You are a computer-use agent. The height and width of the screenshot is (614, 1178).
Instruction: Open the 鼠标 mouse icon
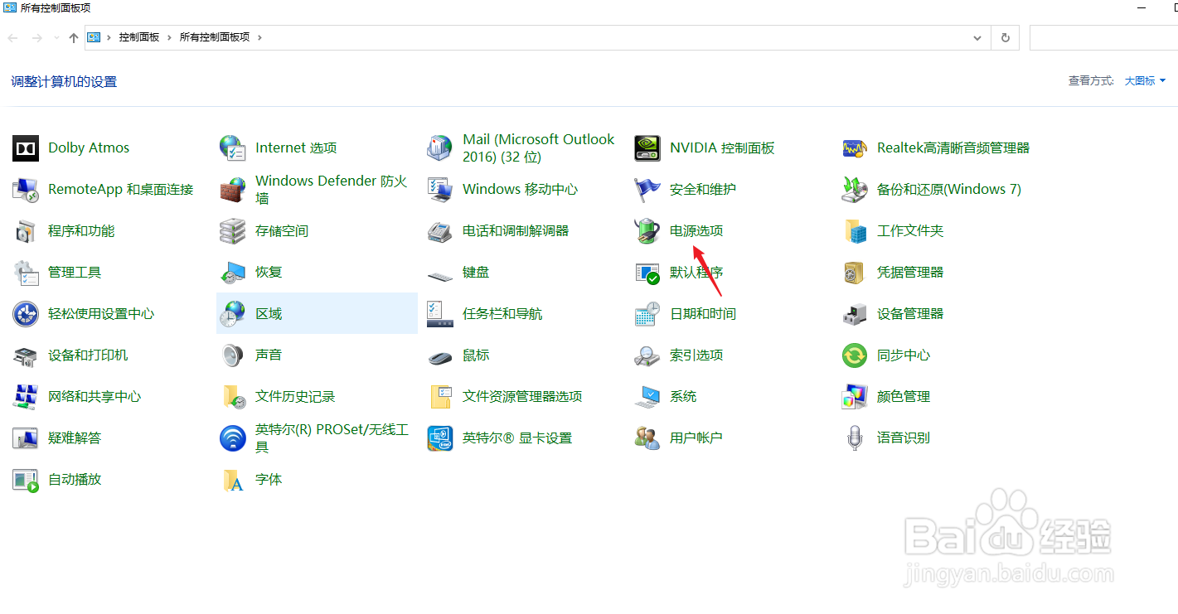pyautogui.click(x=440, y=355)
